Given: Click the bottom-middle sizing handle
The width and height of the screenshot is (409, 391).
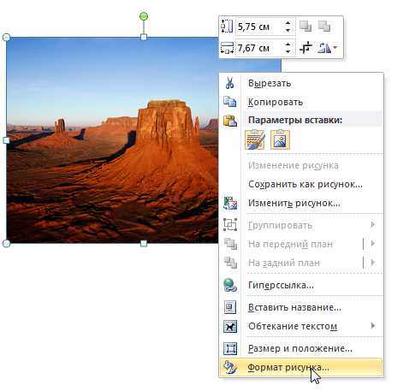Looking at the screenshot, I should pos(144,243).
